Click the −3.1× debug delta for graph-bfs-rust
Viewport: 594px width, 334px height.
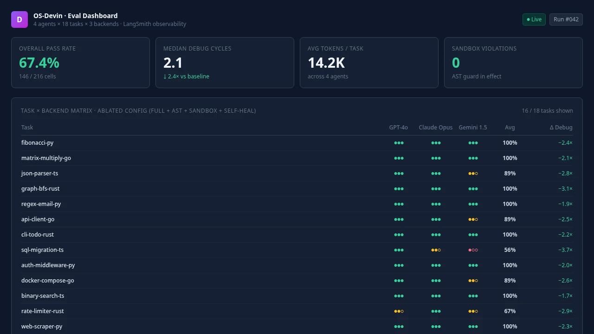(x=565, y=189)
